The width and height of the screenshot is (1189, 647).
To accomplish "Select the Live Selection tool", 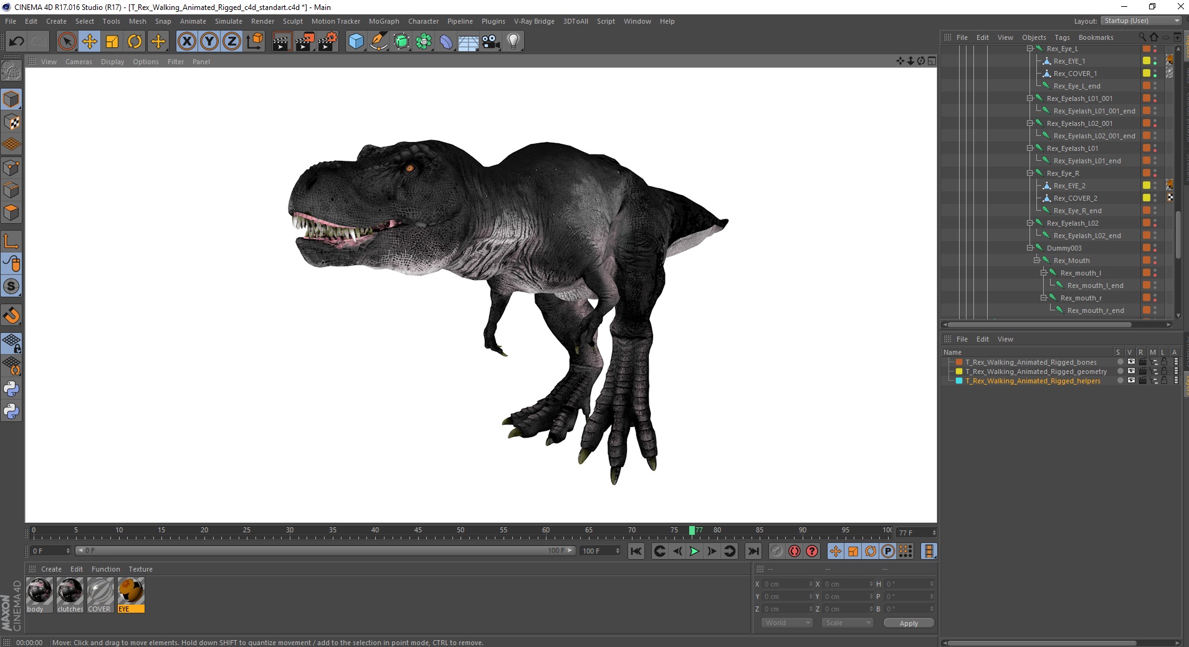I will (67, 42).
